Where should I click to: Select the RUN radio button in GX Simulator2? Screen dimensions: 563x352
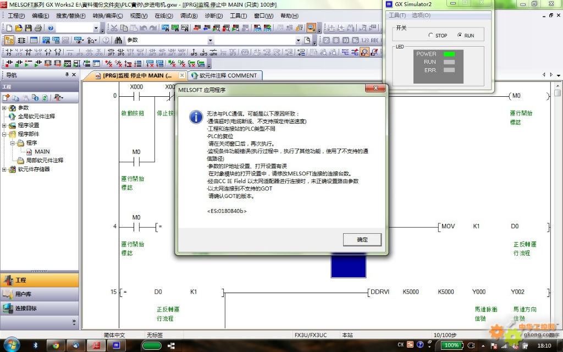(460, 35)
